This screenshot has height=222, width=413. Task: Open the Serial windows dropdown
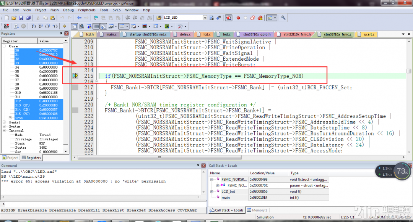tap(138, 26)
